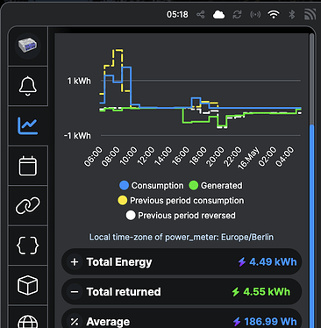Screen dimensions: 321x328
Task: Toggle Previous period consumption legend entry
Action: (181, 201)
